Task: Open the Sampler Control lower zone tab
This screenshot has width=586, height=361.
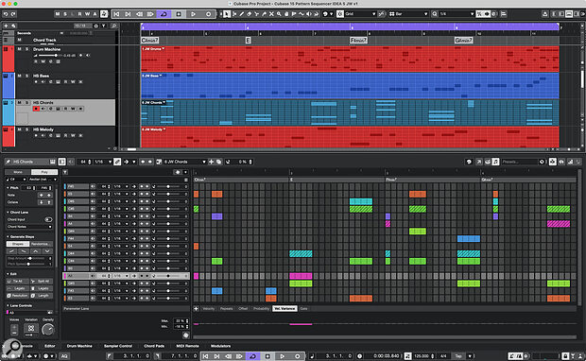Action: click(118, 346)
